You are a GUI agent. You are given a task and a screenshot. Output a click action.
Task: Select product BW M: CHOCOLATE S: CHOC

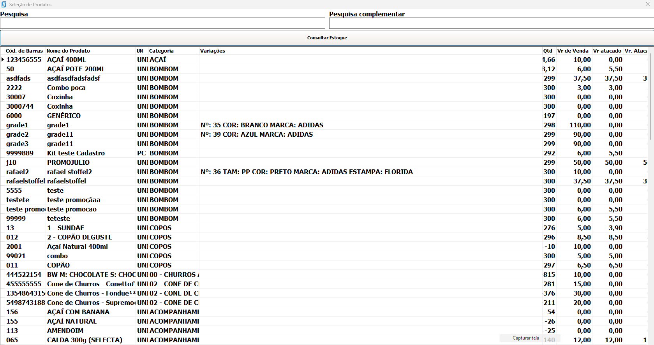click(x=91, y=275)
